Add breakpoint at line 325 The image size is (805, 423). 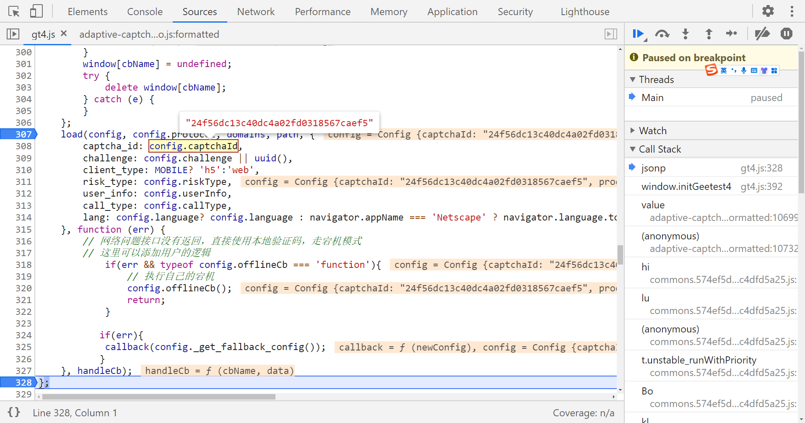point(23,347)
